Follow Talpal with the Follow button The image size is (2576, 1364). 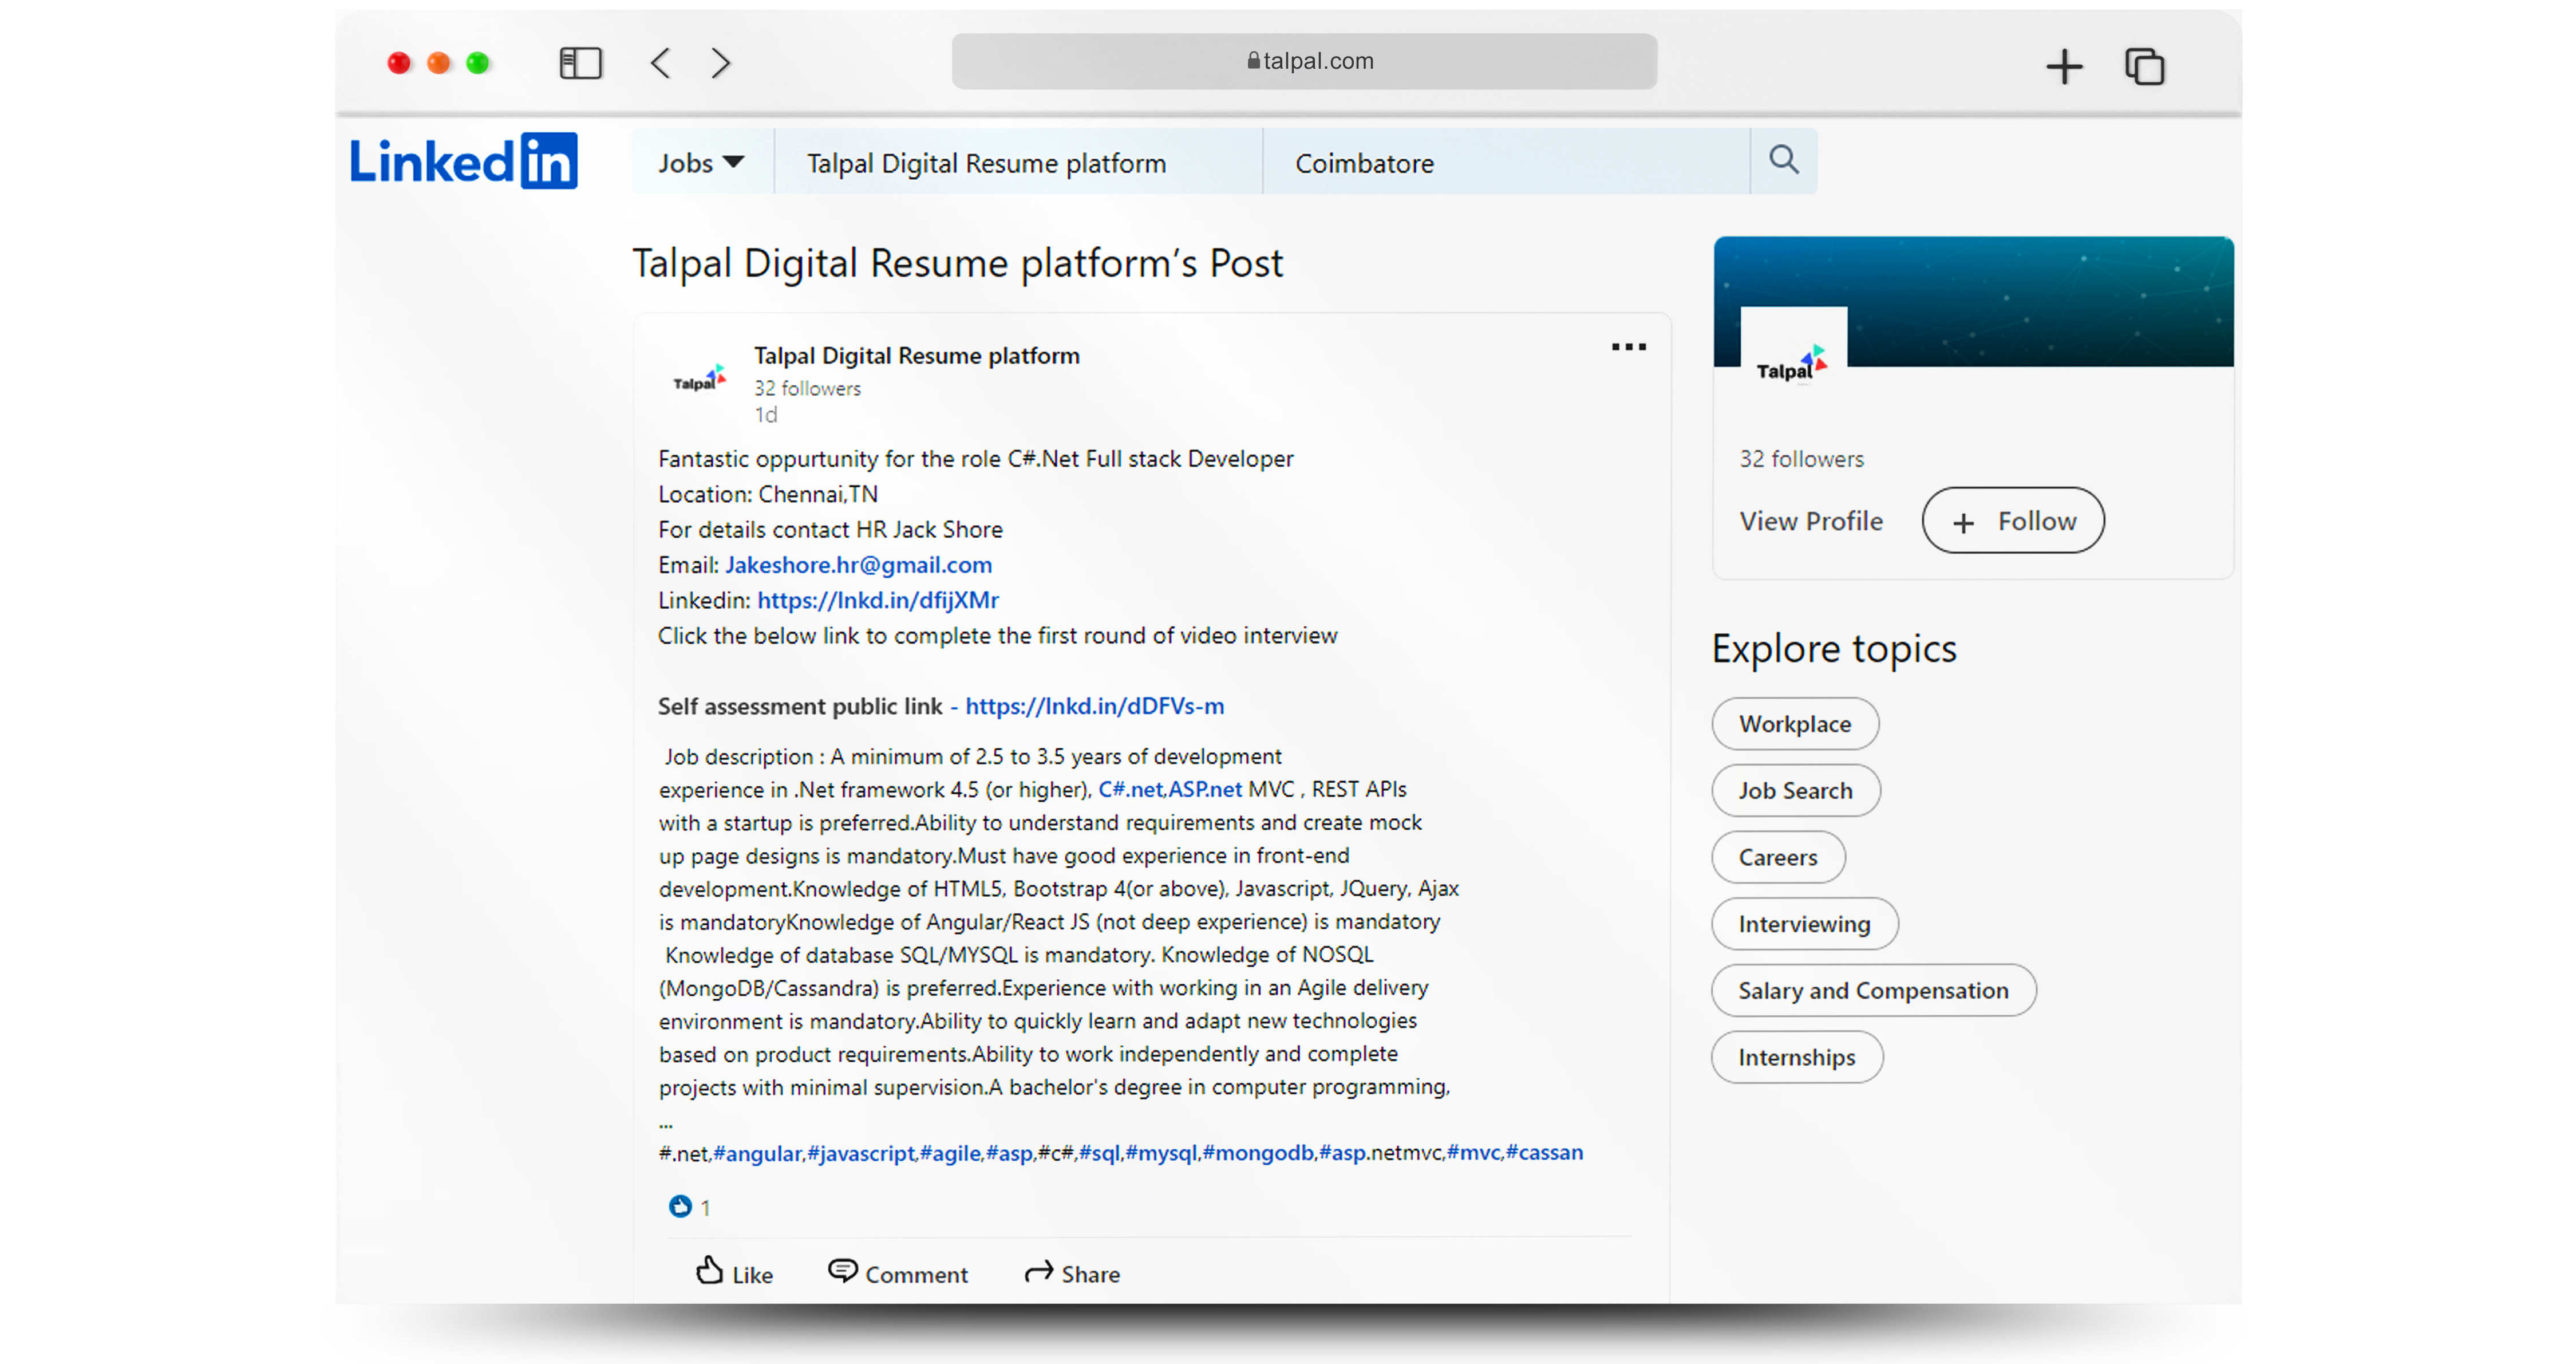coord(2013,521)
